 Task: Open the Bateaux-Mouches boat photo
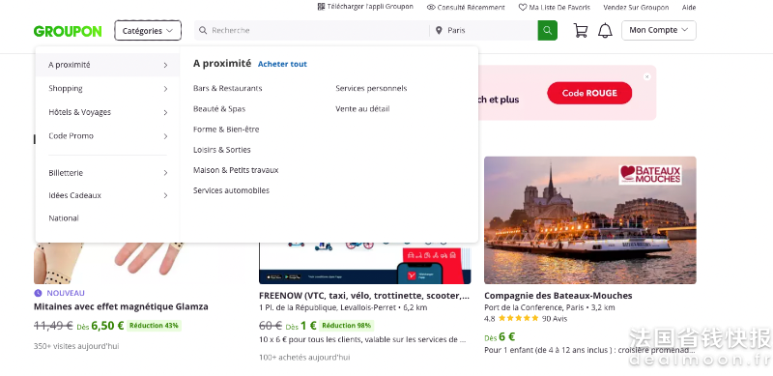[x=590, y=220]
